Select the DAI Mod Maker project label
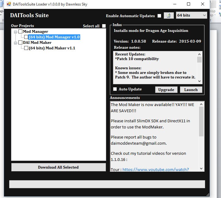The image size is (221, 198). [x=37, y=43]
